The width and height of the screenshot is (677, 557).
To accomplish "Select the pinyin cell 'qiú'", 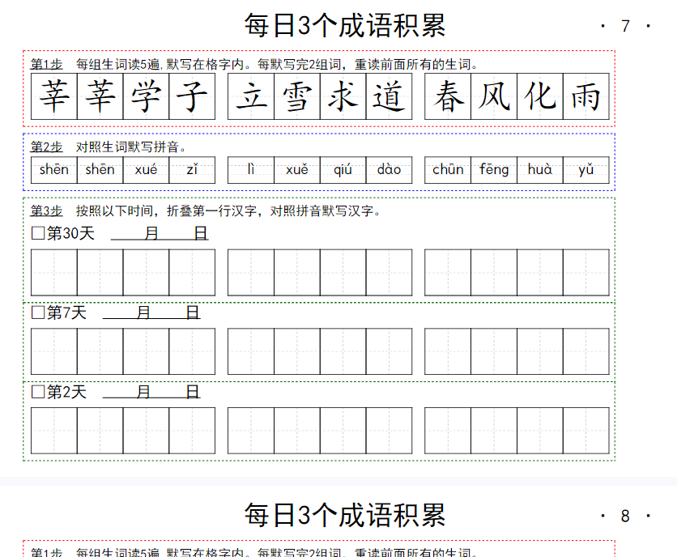I will point(343,170).
